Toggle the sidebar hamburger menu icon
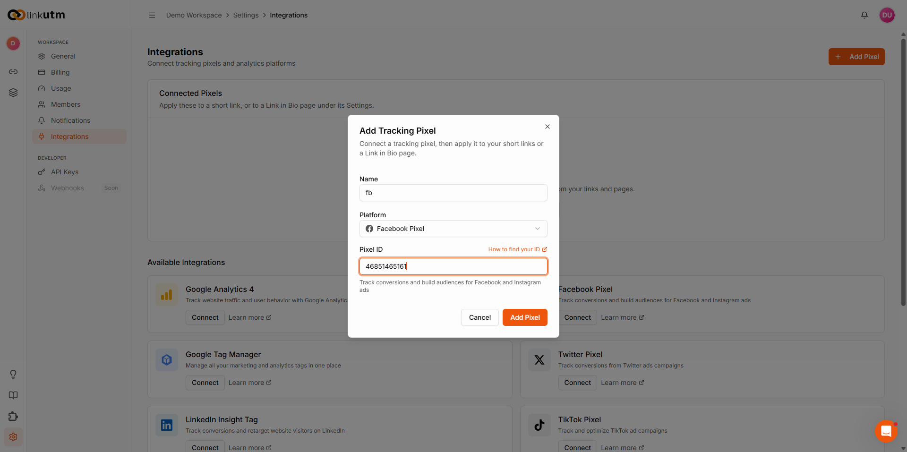Image resolution: width=907 pixels, height=452 pixels. pos(152,15)
